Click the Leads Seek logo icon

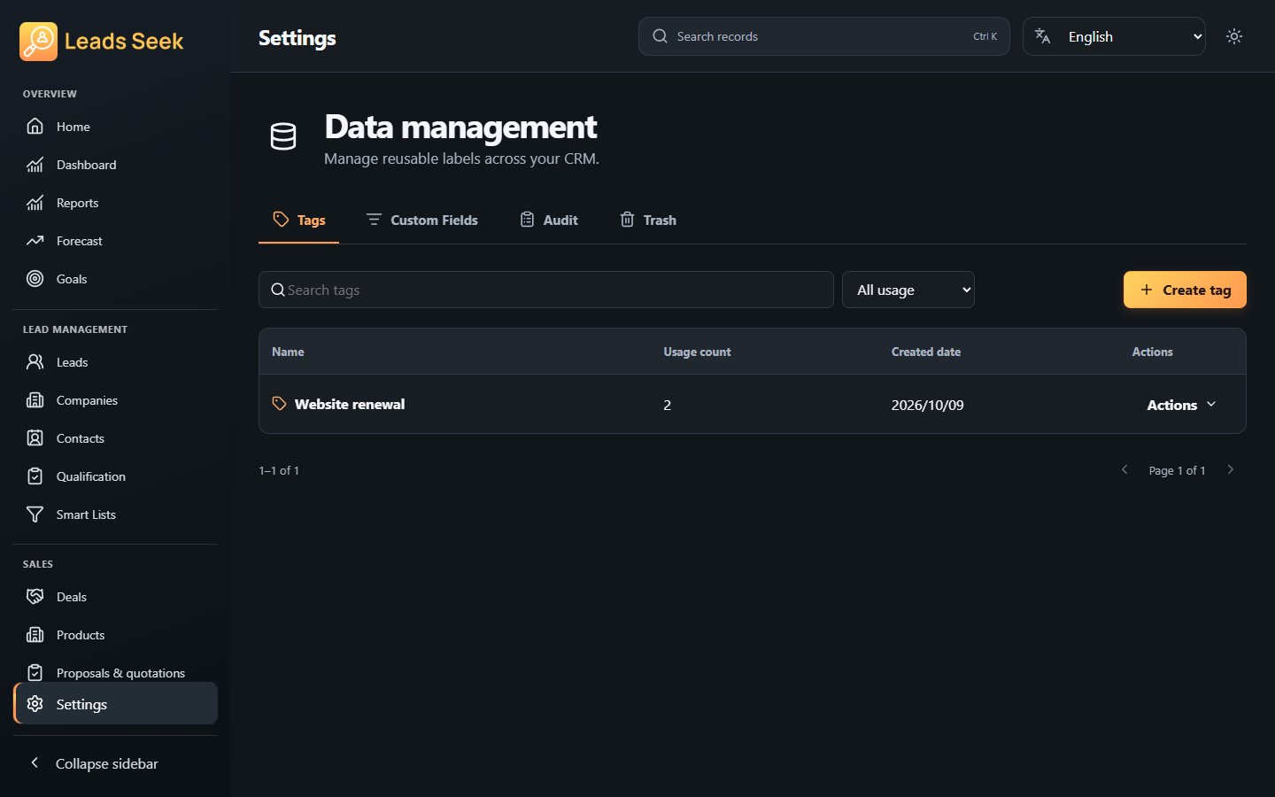pos(38,42)
